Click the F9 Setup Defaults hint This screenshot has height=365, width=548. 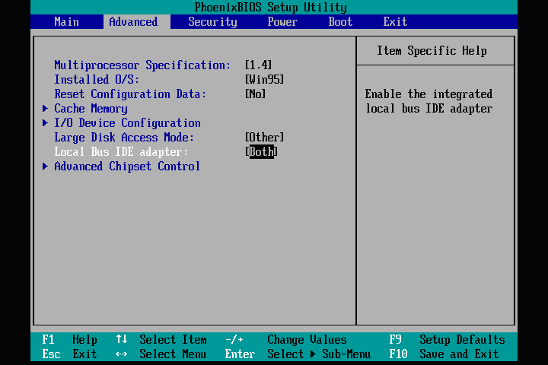(x=448, y=340)
